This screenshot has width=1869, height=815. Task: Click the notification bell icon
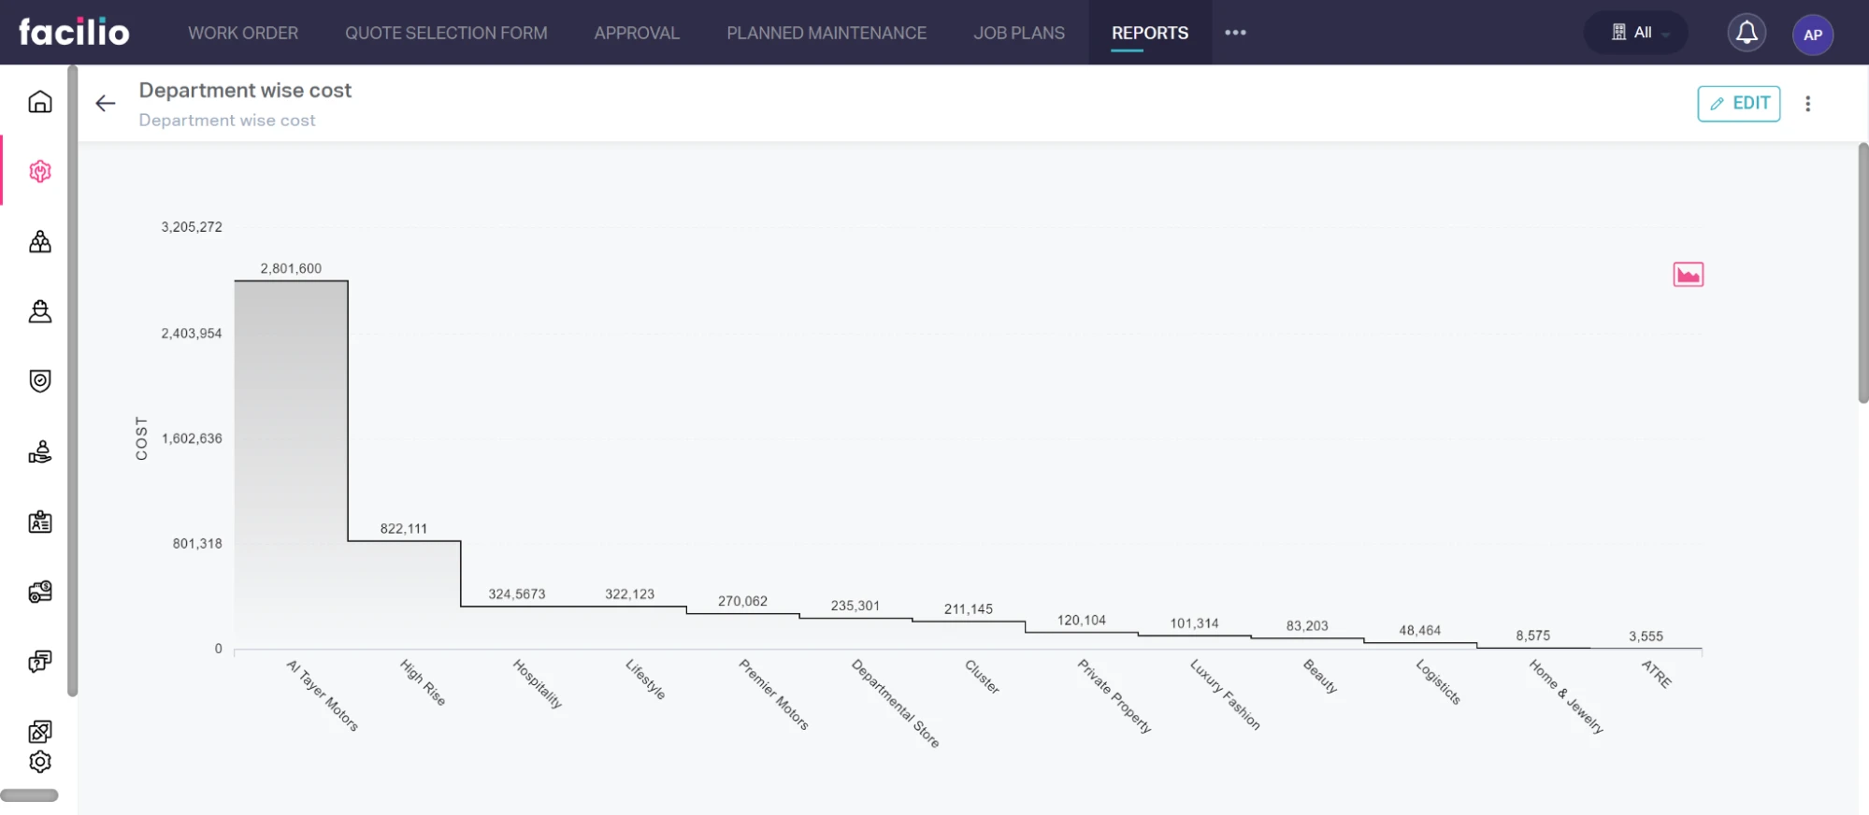click(1746, 34)
